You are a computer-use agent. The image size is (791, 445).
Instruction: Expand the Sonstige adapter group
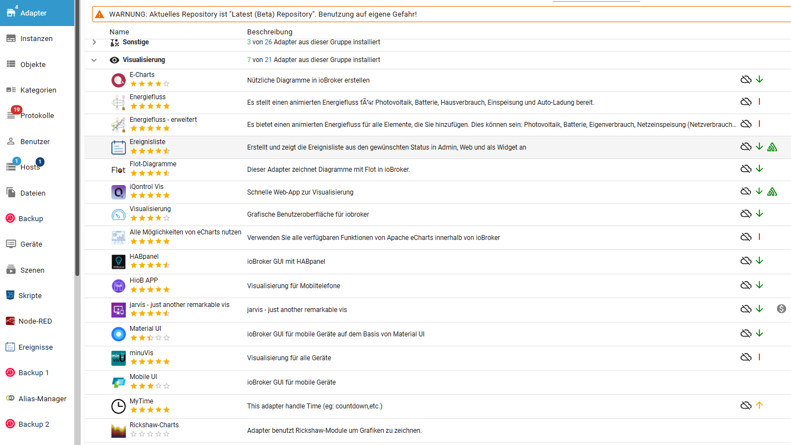[94, 42]
